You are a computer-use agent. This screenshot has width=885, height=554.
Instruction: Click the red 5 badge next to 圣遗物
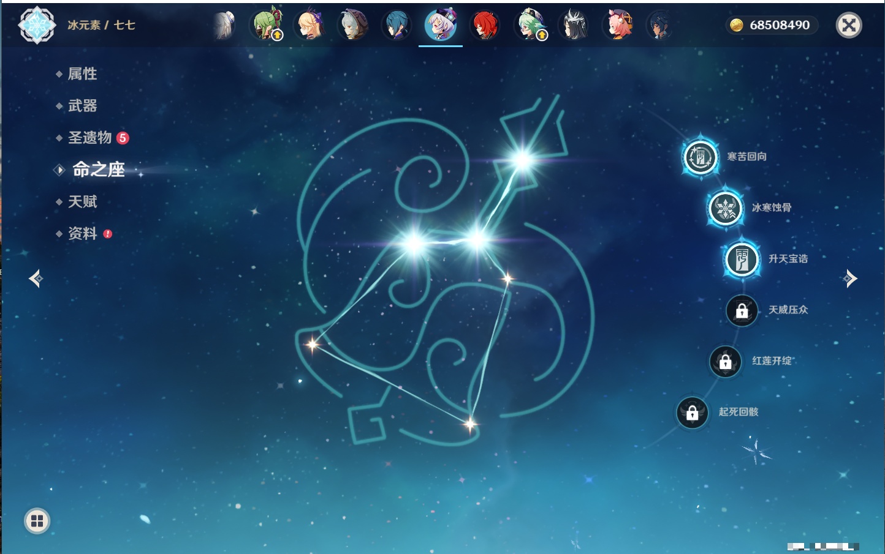pos(123,138)
